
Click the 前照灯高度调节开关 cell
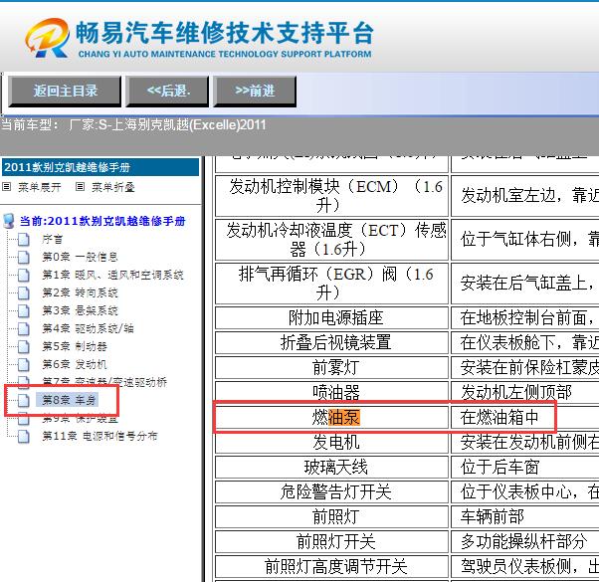pos(331,566)
